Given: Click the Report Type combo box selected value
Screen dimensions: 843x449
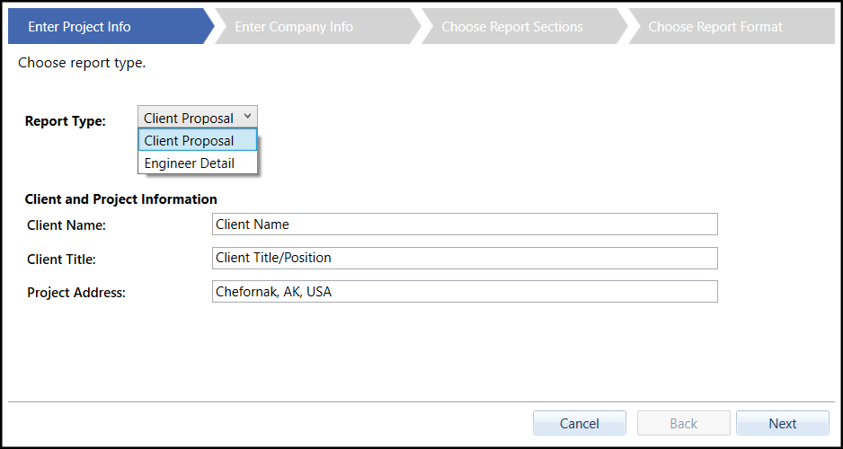Looking at the screenshot, I should [x=189, y=118].
